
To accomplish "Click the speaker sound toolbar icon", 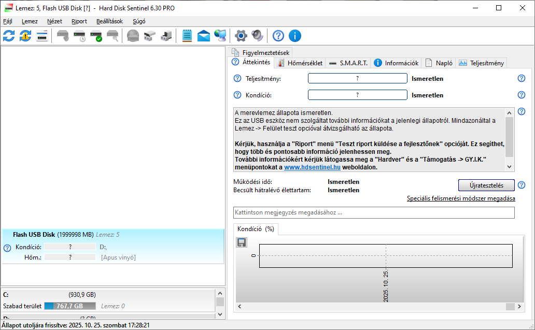I will (x=257, y=36).
